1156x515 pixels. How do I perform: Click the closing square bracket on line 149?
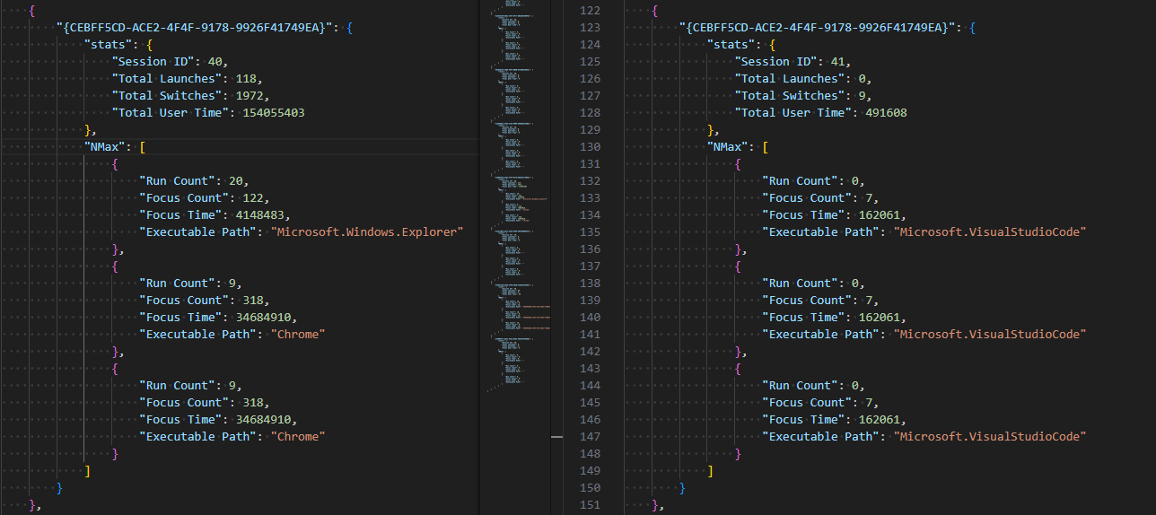tap(711, 471)
